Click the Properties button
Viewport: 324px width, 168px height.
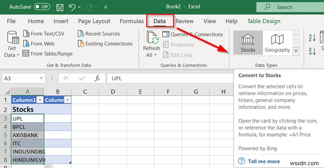coord(178,44)
